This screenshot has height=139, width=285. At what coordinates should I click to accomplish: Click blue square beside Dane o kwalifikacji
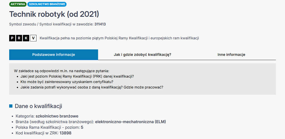pyautogui.click(x=11, y=106)
